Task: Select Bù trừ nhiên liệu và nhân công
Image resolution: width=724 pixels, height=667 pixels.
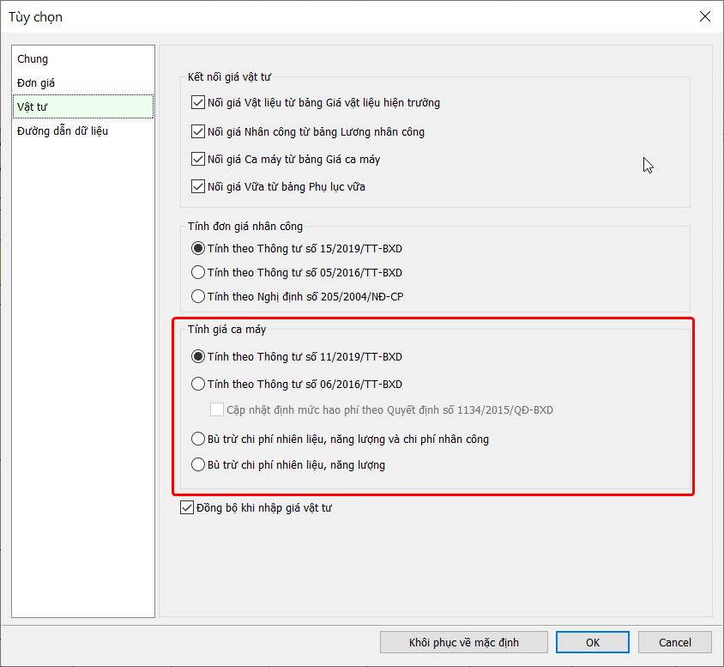Action: tap(199, 440)
